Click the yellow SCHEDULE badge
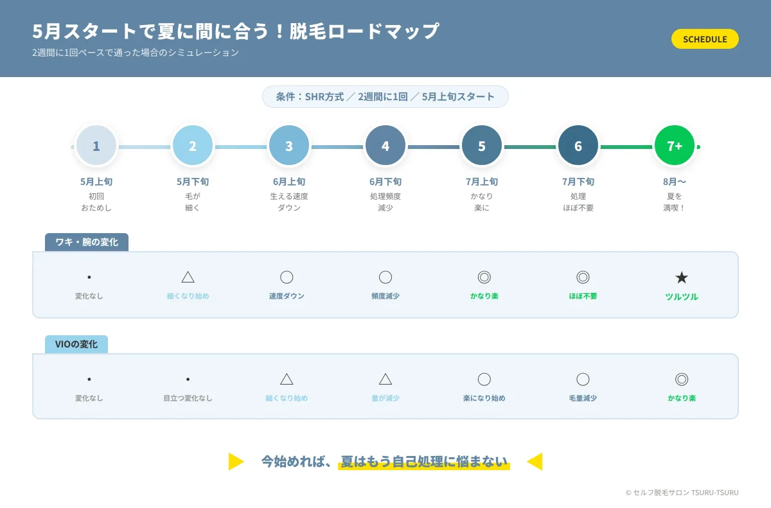 click(x=705, y=39)
